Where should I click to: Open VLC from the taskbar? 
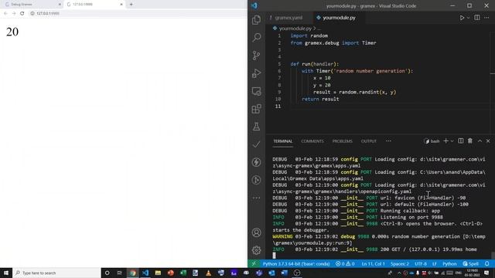point(208,273)
